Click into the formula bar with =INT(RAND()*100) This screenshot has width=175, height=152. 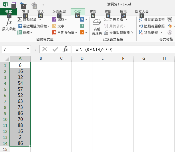pyautogui.click(x=123, y=49)
